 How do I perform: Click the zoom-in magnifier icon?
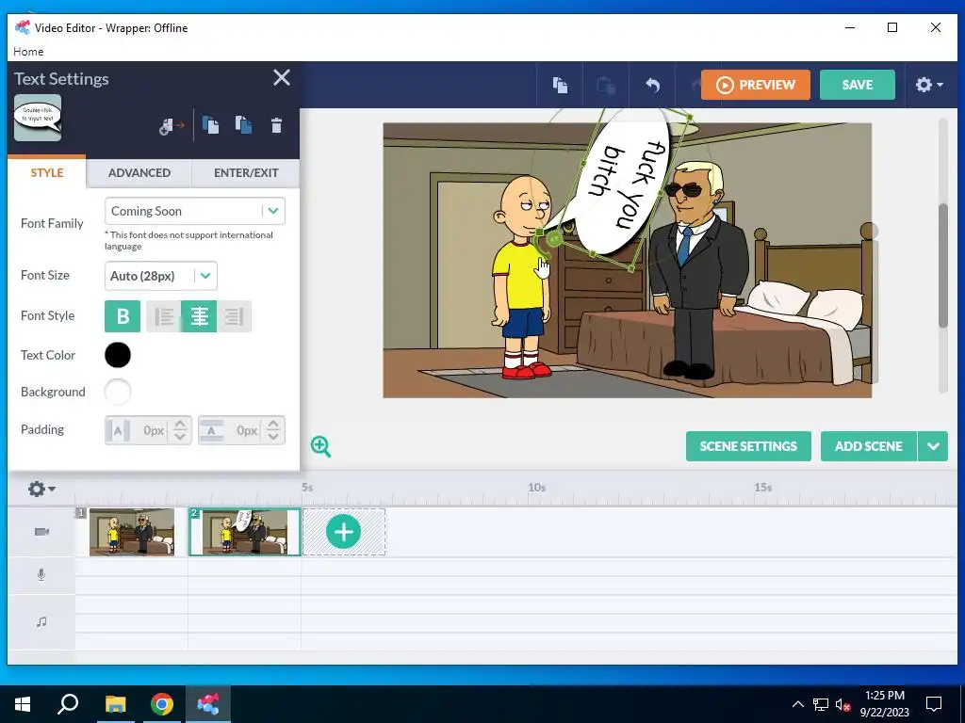click(x=320, y=446)
